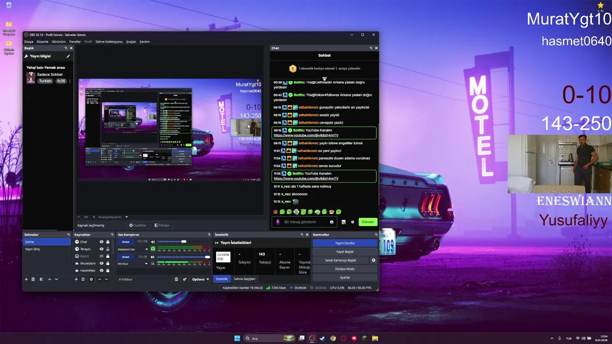Click Sanal Kamerayı Başlat button
Viewport: 612px width, 344px height.
pyautogui.click(x=340, y=260)
